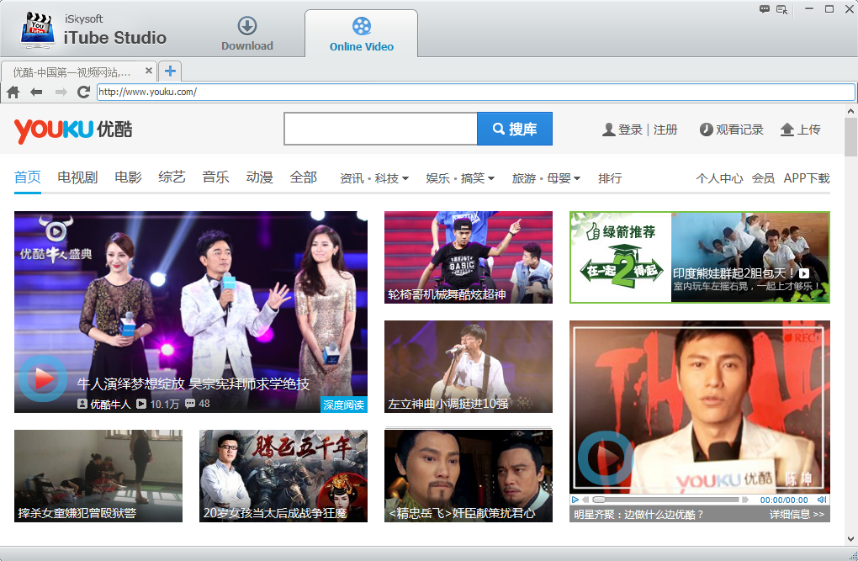Click the small play icon in player bar

575,500
